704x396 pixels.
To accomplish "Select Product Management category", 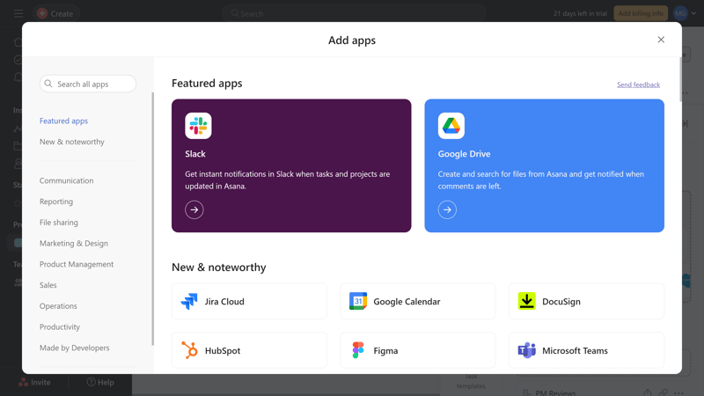I will [x=77, y=264].
